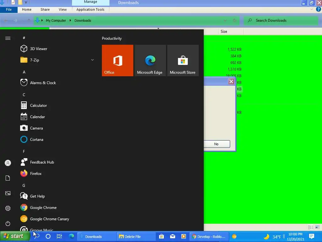
Task: Click the Microsoft Store tile
Action: tap(183, 60)
